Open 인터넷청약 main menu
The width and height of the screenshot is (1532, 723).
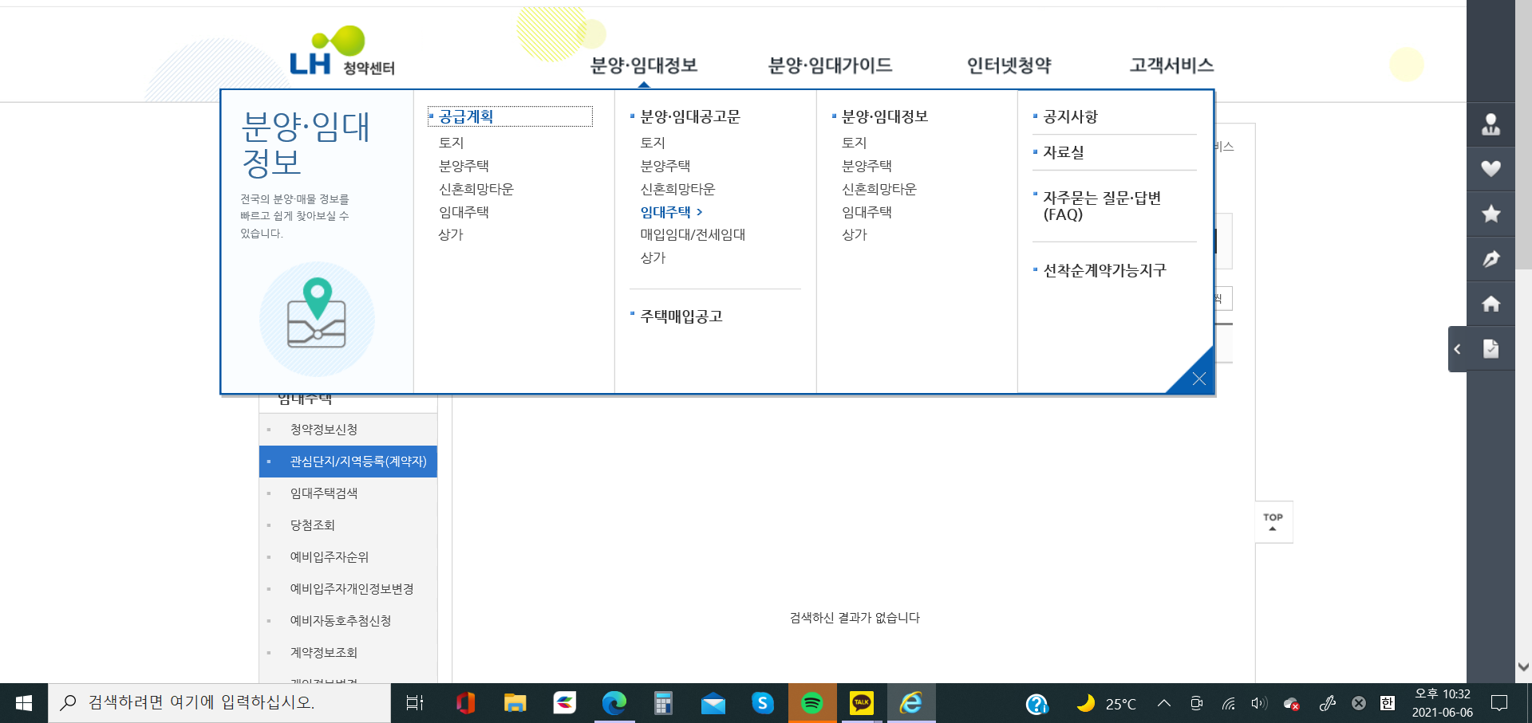tap(1009, 65)
